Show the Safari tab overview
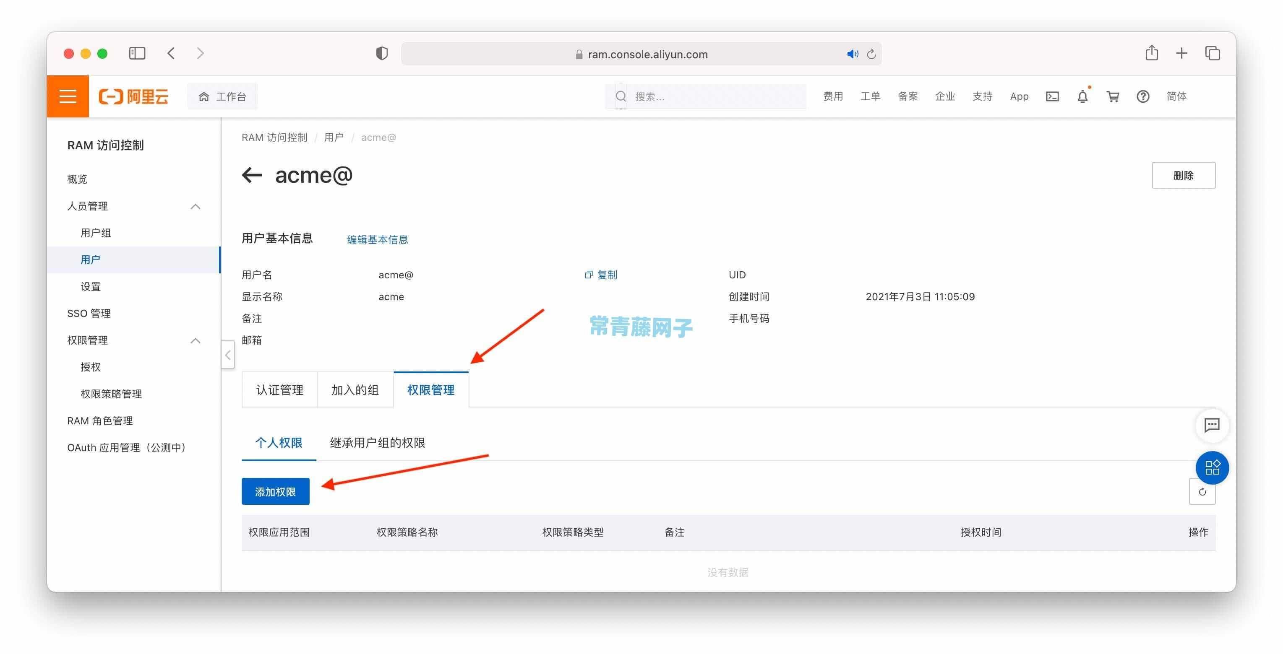This screenshot has height=654, width=1283. tap(1212, 53)
